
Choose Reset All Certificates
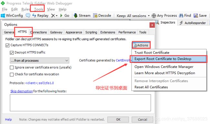tap(169, 87)
